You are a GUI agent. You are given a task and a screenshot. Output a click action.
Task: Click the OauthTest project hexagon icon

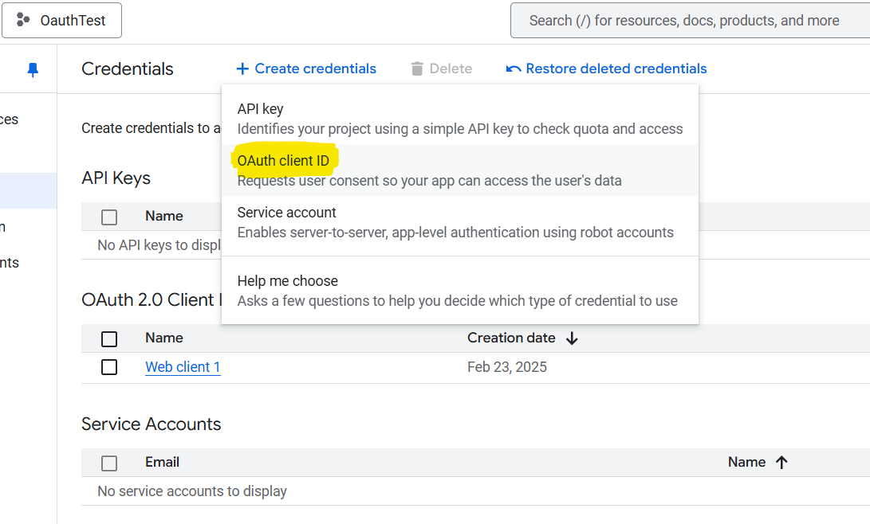[23, 21]
